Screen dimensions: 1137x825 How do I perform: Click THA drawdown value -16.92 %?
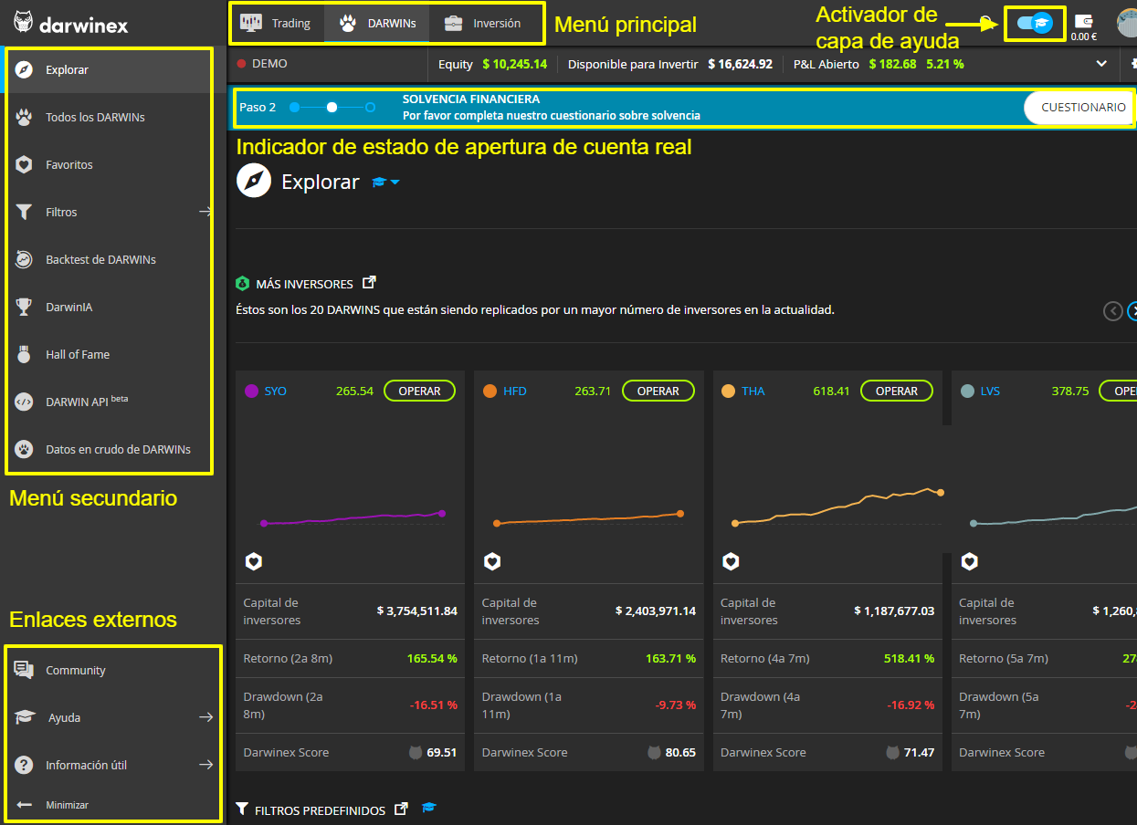point(911,705)
